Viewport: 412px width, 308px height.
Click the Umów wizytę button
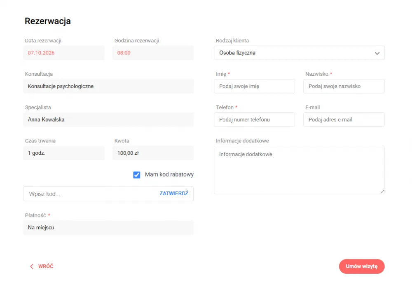pyautogui.click(x=362, y=266)
